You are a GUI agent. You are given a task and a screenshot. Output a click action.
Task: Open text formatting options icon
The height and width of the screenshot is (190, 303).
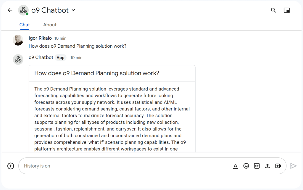[235, 166]
